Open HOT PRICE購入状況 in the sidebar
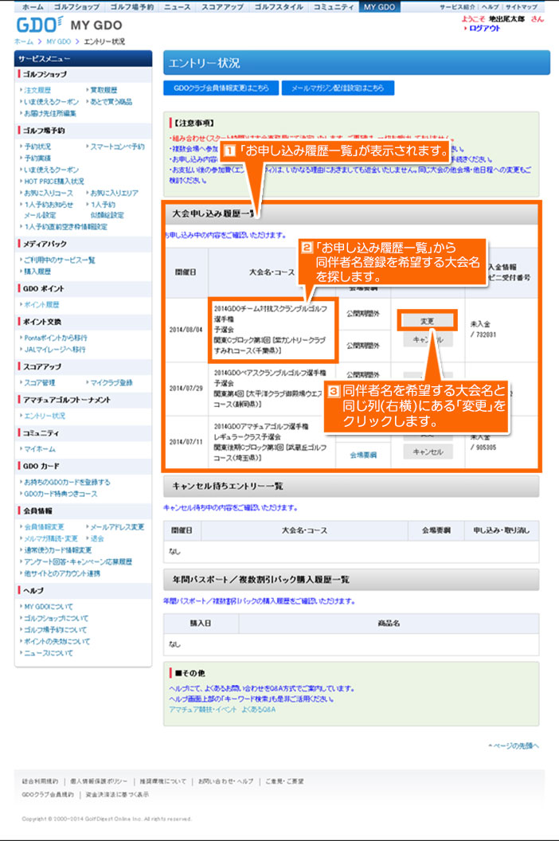Viewport: 559px width, 841px height. (54, 182)
